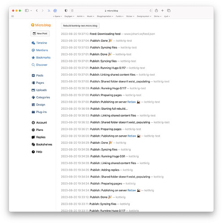The image size is (223, 224).
Task: Open Categories via the tag icon
Action: 33,97
